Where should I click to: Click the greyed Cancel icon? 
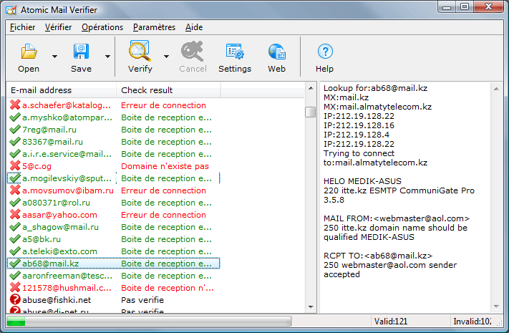click(x=192, y=51)
